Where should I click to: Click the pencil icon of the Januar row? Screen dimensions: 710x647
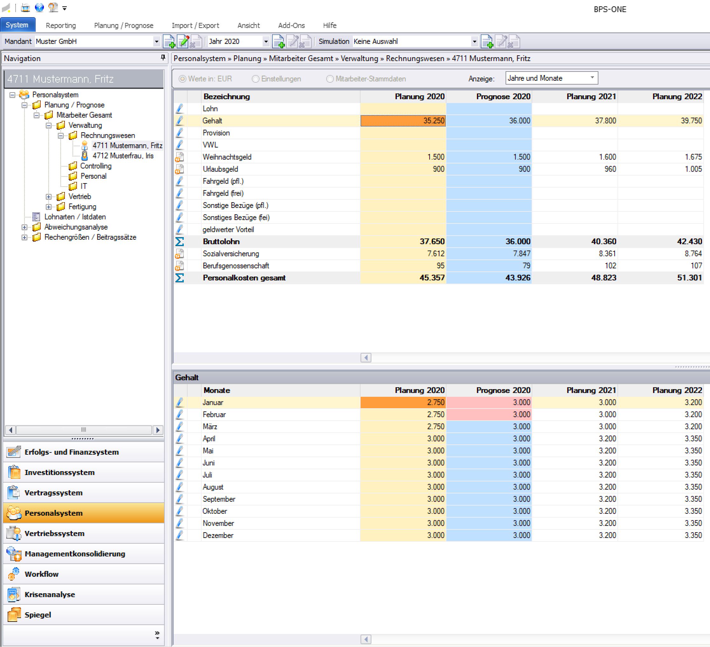pos(180,402)
